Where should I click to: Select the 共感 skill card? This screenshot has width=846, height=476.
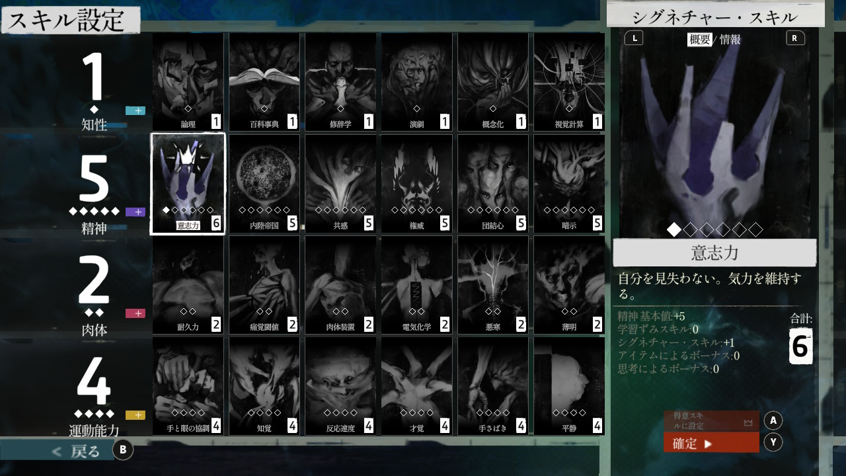(340, 184)
